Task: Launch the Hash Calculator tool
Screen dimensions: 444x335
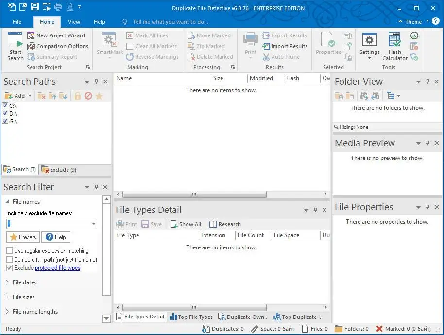Action: [395, 47]
